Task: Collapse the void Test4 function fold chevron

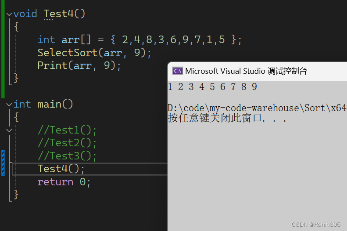Action: (9, 14)
